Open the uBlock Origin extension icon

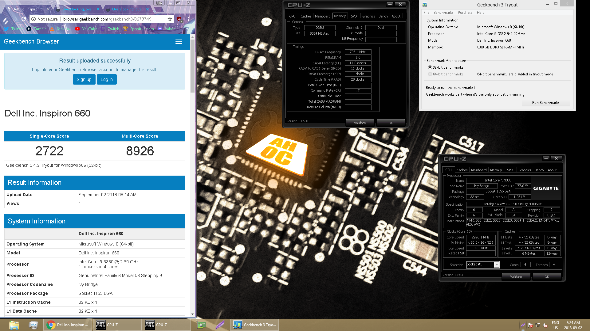click(x=179, y=19)
